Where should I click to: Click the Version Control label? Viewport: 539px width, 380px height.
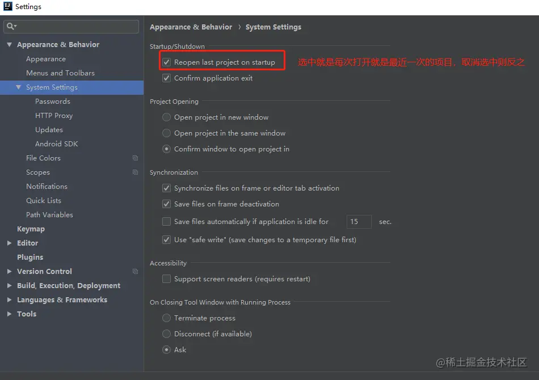coord(44,272)
